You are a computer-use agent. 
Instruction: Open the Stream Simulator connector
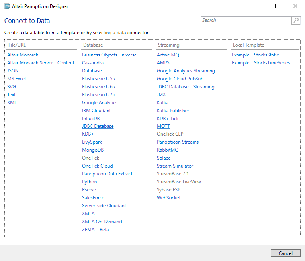pyautogui.click(x=175, y=166)
